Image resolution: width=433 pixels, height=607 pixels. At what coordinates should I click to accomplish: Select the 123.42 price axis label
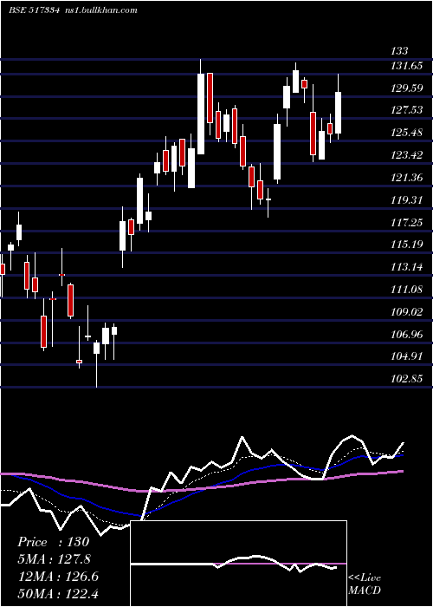pos(407,155)
